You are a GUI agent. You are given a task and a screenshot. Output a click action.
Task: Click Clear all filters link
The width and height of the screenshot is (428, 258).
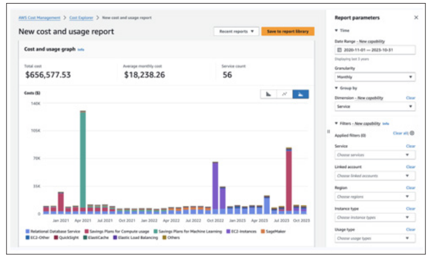coord(400,133)
